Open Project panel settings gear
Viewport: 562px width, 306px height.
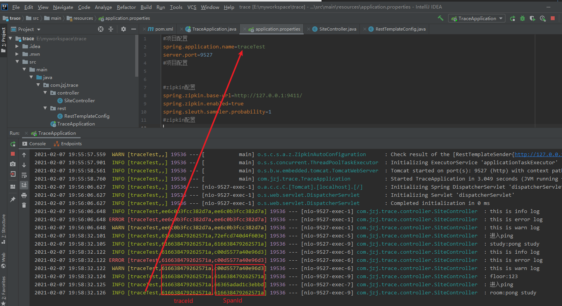(x=124, y=29)
